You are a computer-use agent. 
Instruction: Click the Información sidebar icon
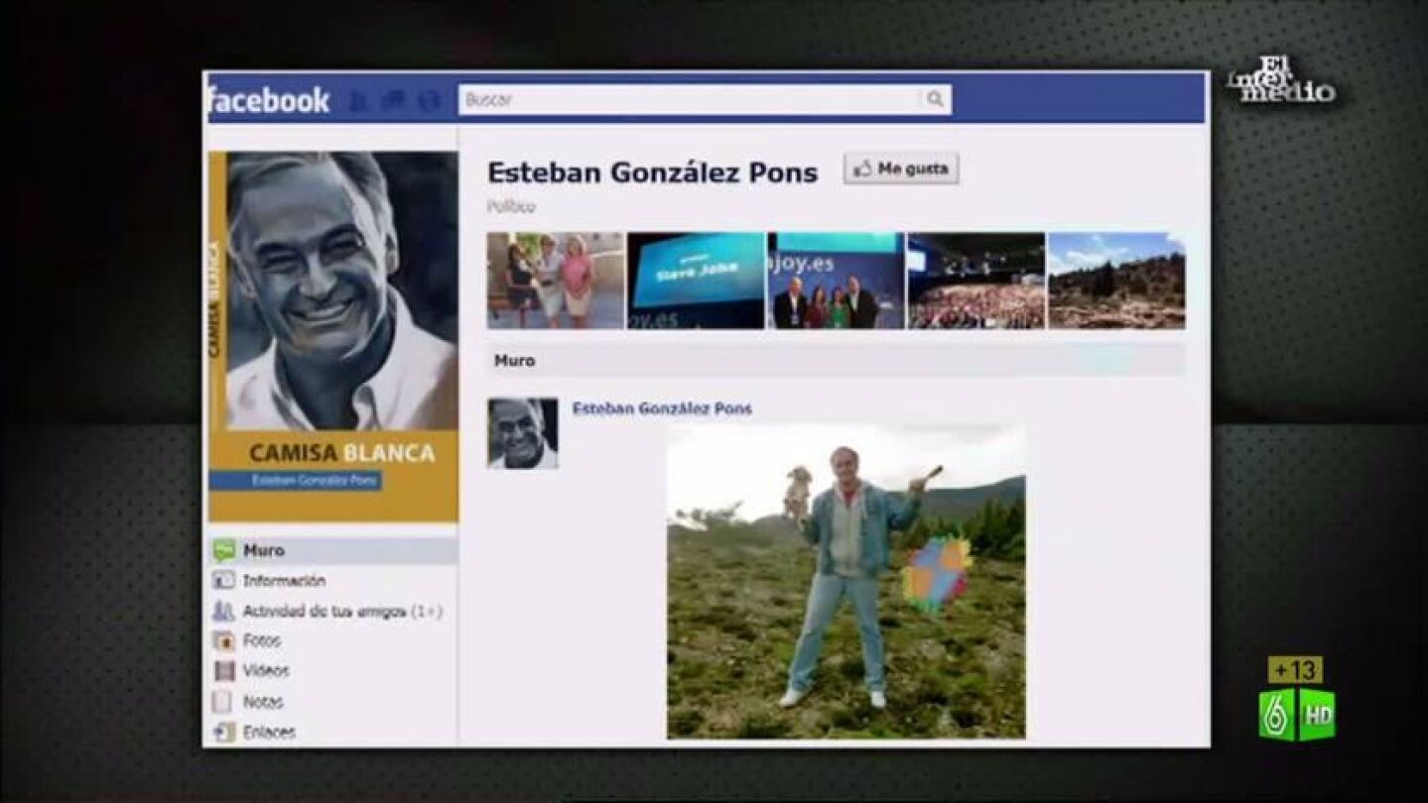(224, 581)
